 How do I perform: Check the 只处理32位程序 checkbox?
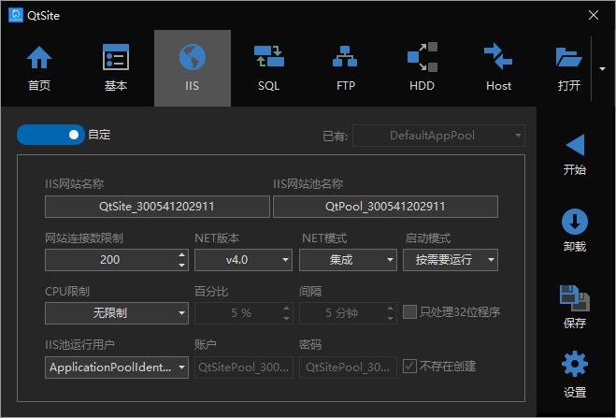pyautogui.click(x=409, y=311)
